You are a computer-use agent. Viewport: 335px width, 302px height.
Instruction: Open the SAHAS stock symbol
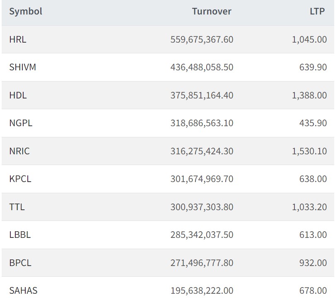click(x=23, y=291)
